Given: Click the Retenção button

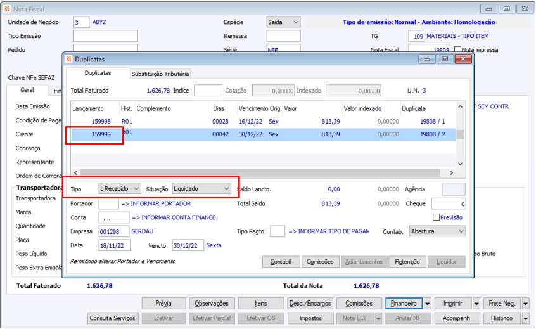Looking at the screenshot, I should [x=407, y=262].
